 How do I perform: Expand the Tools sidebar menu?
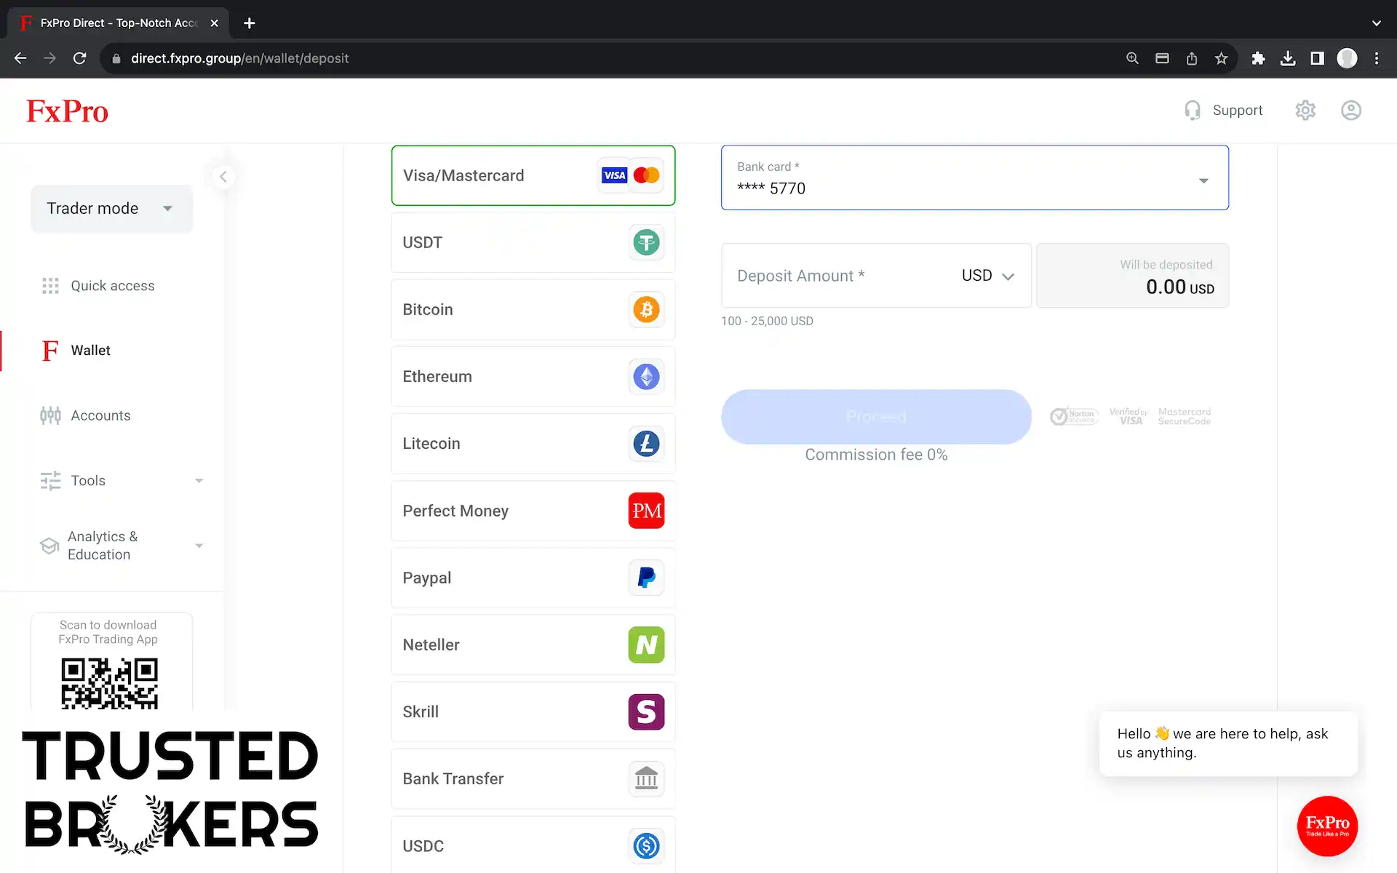pyautogui.click(x=122, y=481)
